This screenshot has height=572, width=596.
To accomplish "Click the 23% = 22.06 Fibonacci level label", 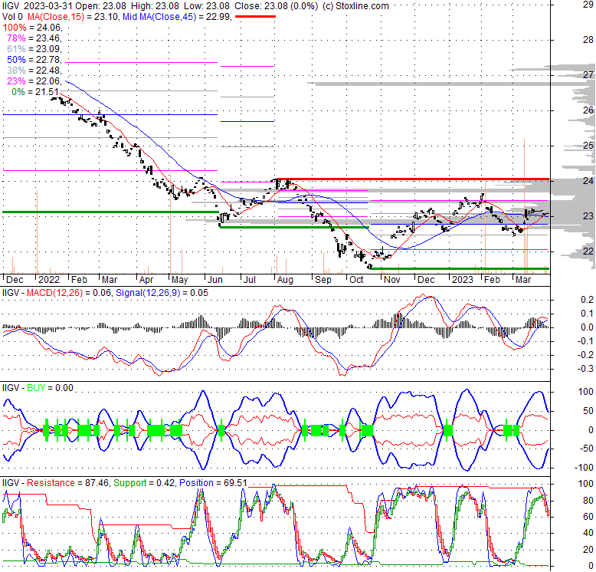I will [x=34, y=81].
